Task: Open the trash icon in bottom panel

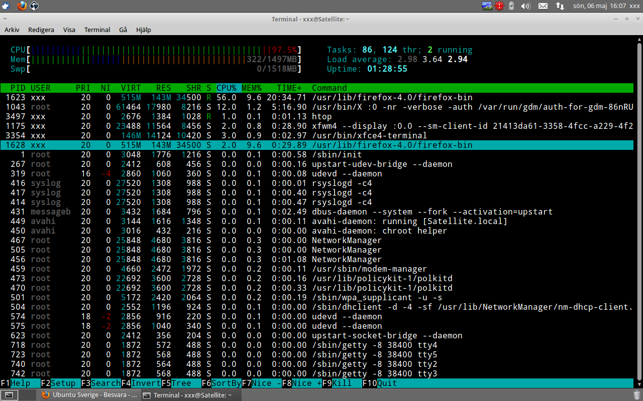Action: pos(636,394)
